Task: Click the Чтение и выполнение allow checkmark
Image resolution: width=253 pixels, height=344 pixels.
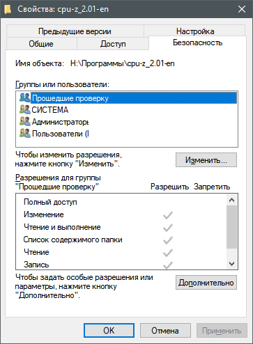Action: pos(168,228)
